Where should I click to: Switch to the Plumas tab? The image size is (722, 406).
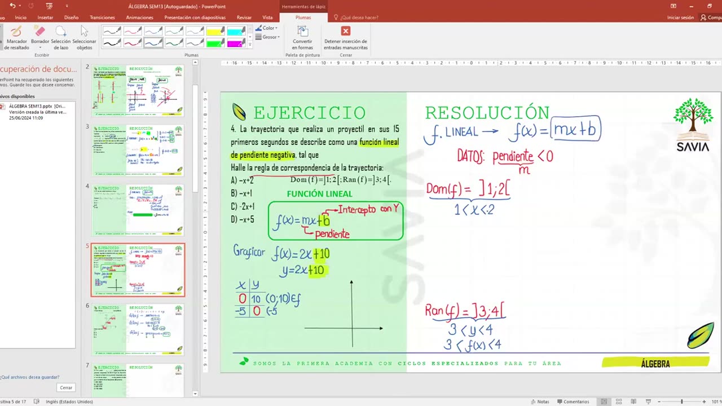point(303,17)
